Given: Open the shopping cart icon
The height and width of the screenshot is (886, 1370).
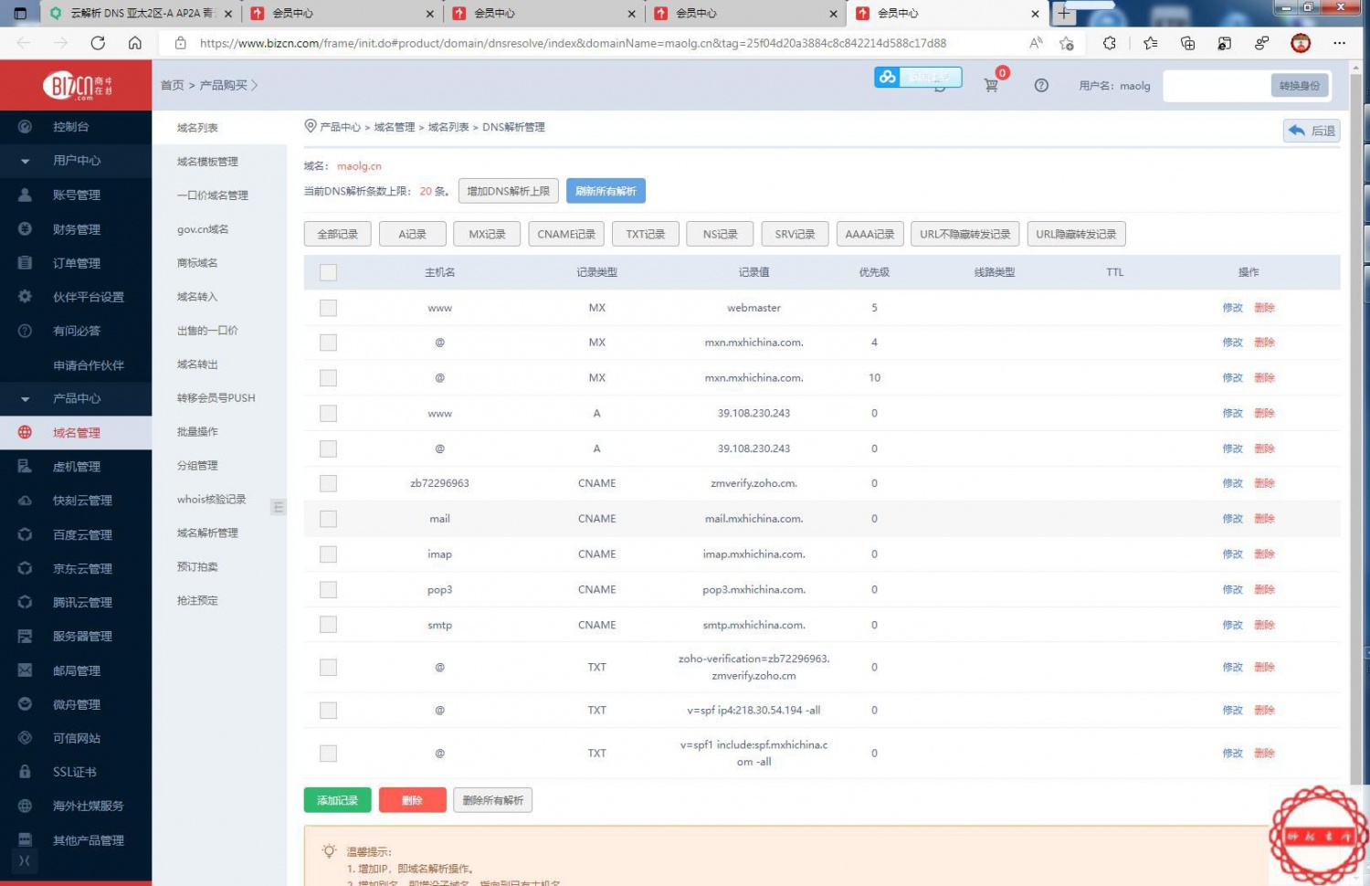Looking at the screenshot, I should click(x=991, y=85).
